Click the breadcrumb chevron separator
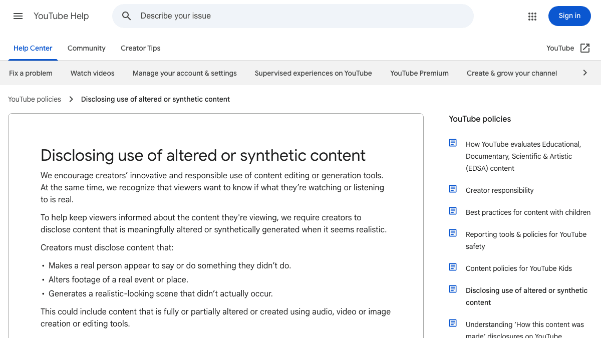 click(71, 99)
